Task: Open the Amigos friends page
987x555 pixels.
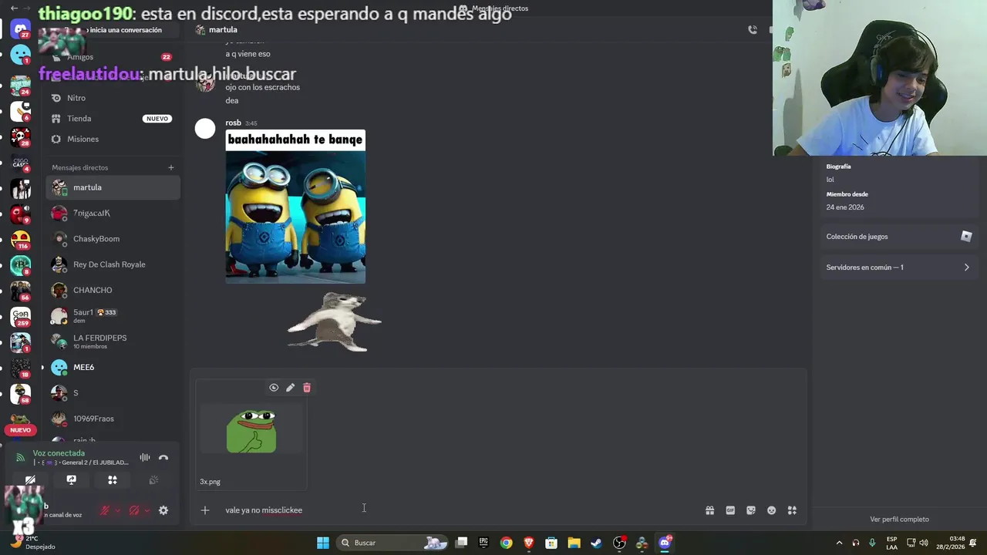Action: pos(113,57)
